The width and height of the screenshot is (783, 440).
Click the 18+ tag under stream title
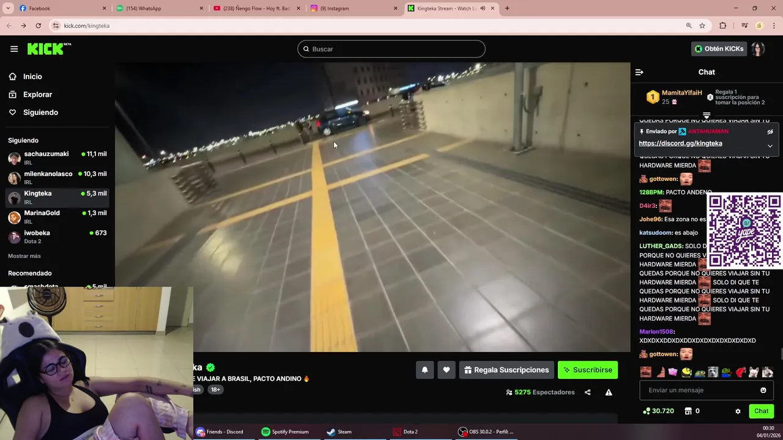215,389
